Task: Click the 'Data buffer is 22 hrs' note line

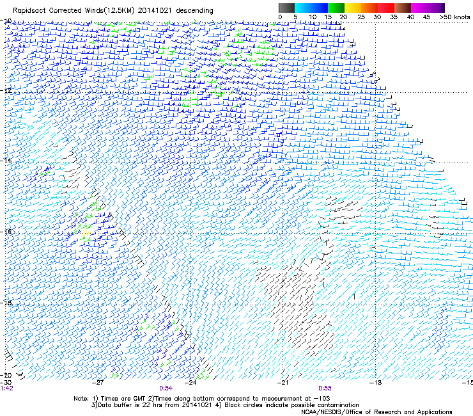Action: pos(225,405)
